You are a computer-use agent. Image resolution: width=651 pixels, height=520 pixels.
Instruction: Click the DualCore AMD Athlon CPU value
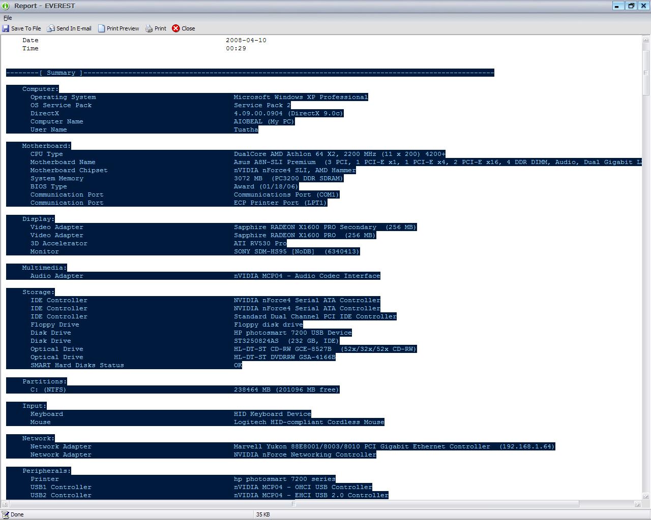339,154
